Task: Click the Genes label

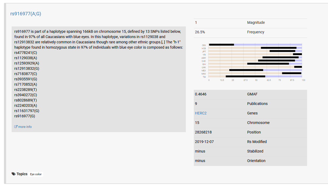Action: 252,113
